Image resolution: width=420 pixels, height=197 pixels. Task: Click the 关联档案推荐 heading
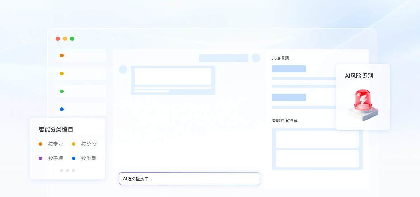(x=285, y=121)
